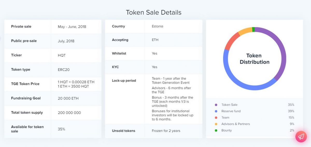Click the Token Sale Details heading
This screenshot has height=147, width=311.
(153, 12)
